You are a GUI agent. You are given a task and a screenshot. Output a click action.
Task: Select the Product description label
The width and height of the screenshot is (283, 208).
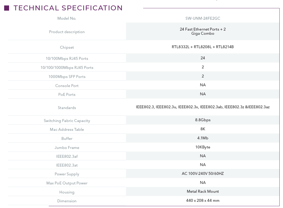coord(67,32)
